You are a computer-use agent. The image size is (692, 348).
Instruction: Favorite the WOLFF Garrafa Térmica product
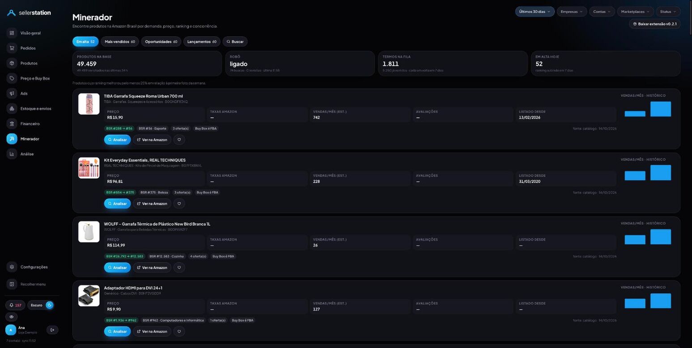pos(179,267)
